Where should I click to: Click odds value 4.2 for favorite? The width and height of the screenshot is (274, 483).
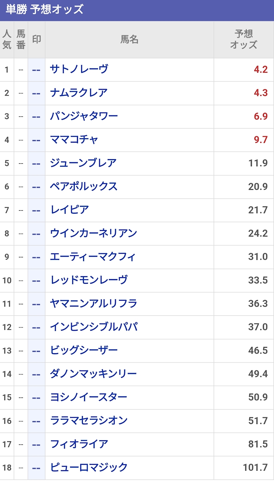coord(261,69)
